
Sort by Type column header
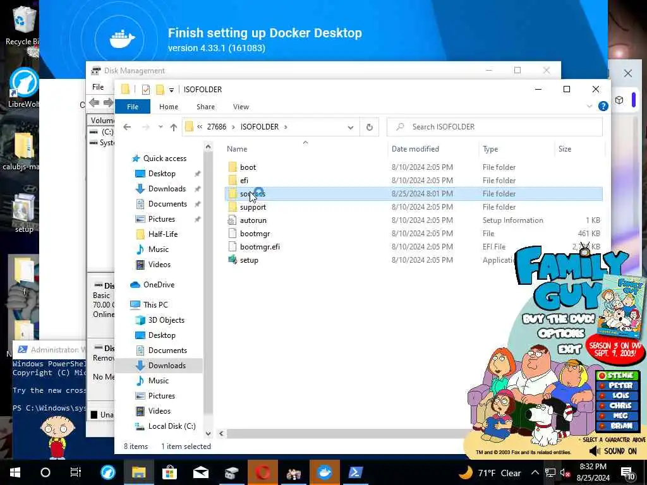coord(490,149)
